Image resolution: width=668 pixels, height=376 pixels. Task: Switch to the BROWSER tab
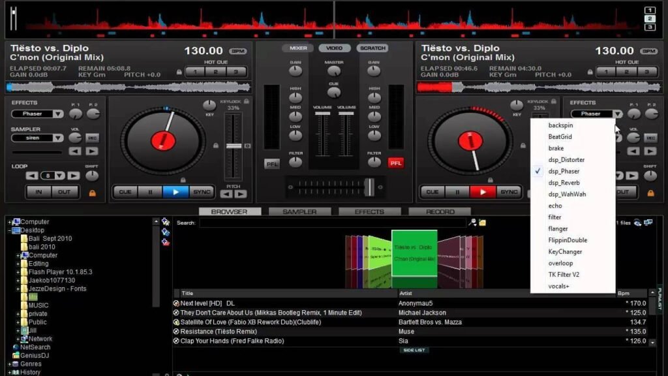230,211
